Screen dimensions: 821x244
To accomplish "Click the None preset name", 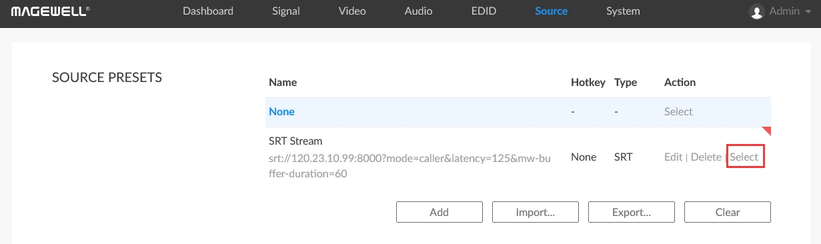I will [x=281, y=111].
